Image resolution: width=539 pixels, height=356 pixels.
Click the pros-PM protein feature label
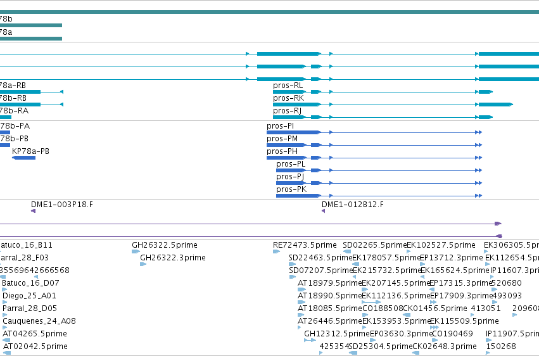click(x=282, y=139)
